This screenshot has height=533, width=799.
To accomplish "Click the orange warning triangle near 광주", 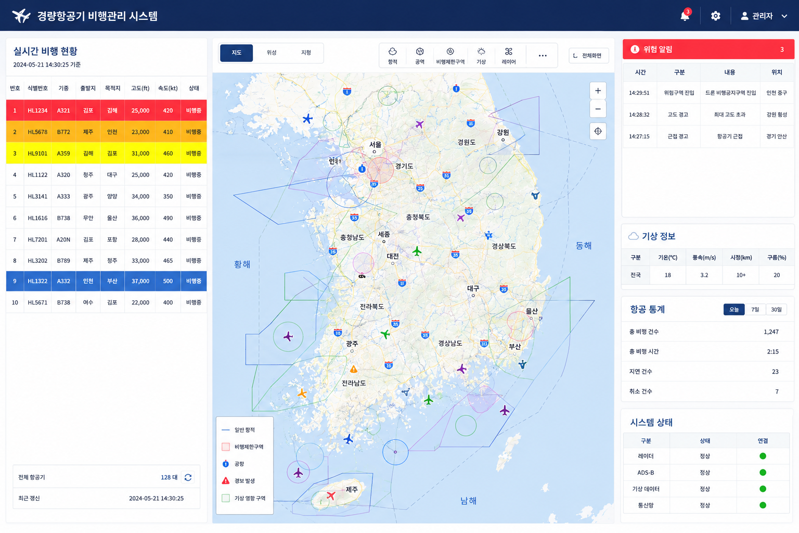I will click(354, 370).
